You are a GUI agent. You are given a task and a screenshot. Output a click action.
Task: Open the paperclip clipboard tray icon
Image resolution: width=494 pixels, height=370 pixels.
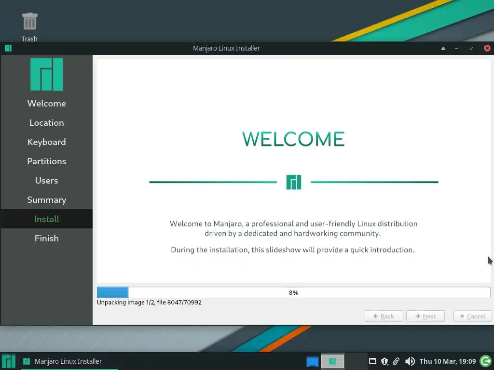[396, 361]
